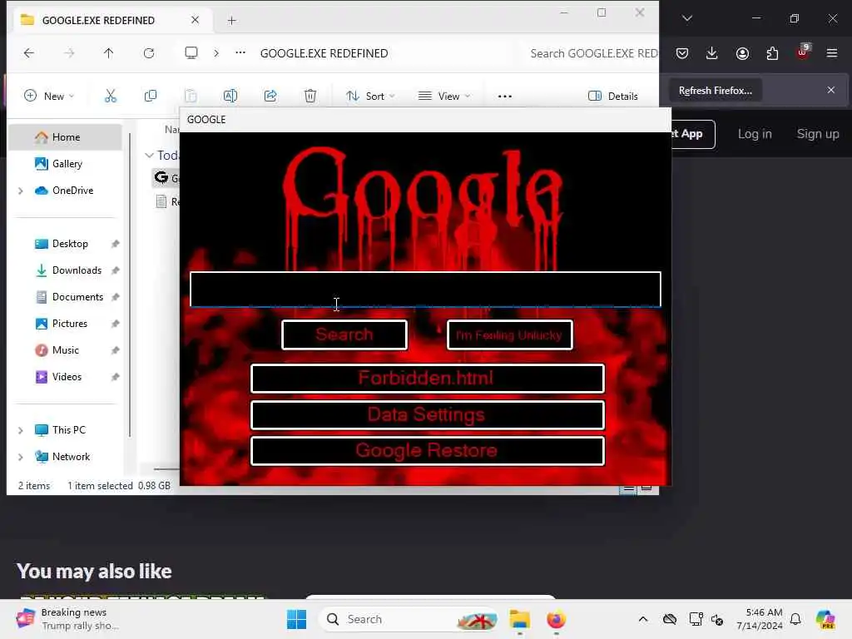This screenshot has width=852, height=639.
Task: Open the New dropdown in File Explorer
Action: coord(49,97)
